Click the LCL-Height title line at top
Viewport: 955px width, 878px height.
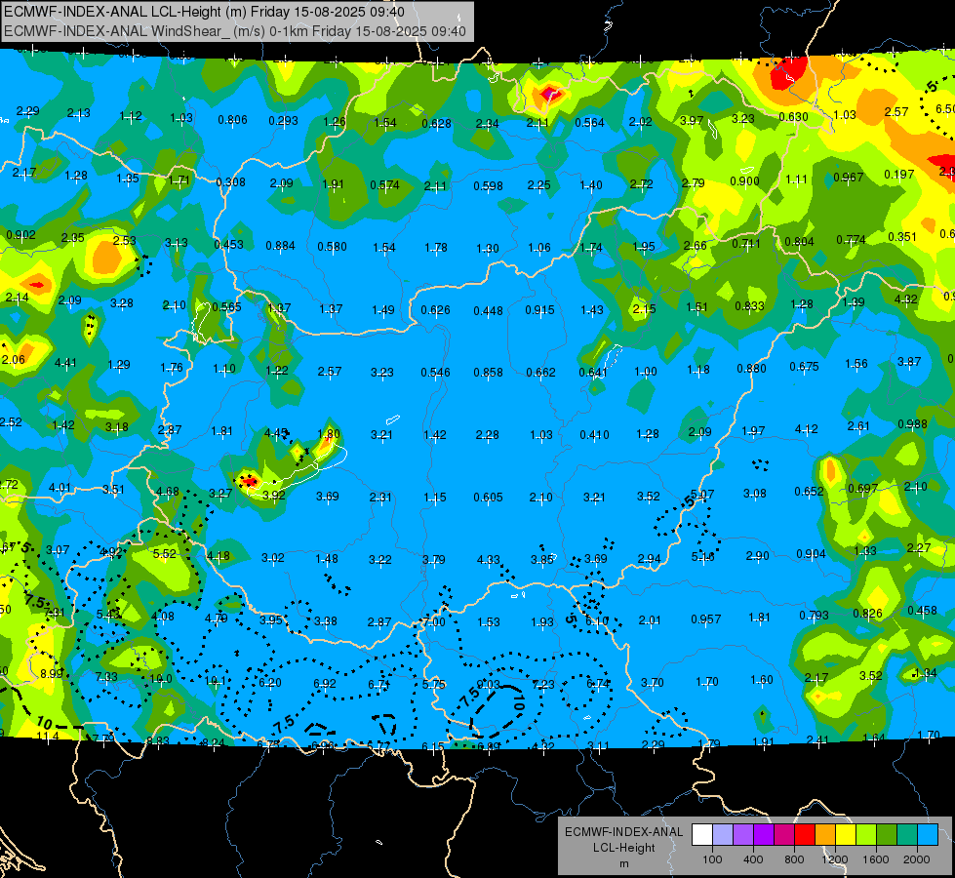pos(204,12)
